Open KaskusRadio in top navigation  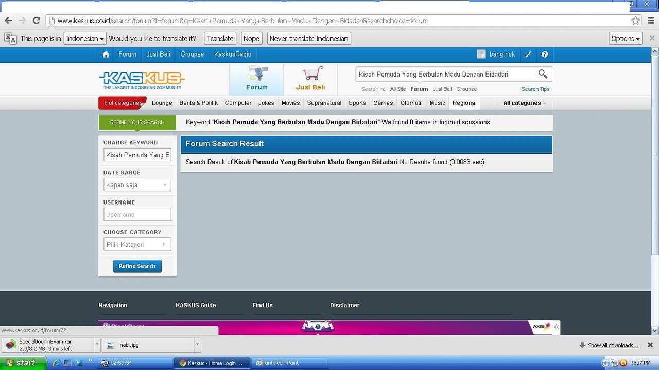[233, 54]
